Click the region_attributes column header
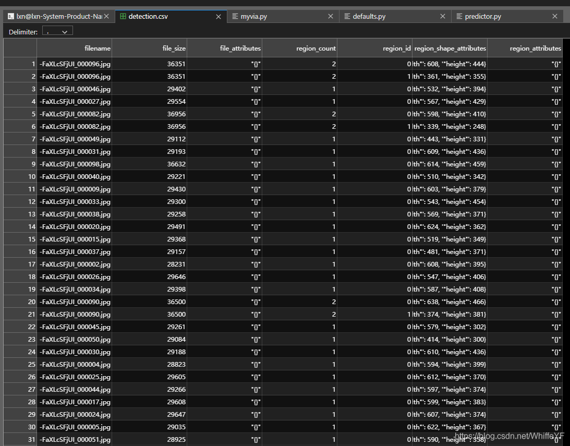570x446 pixels. [525, 49]
